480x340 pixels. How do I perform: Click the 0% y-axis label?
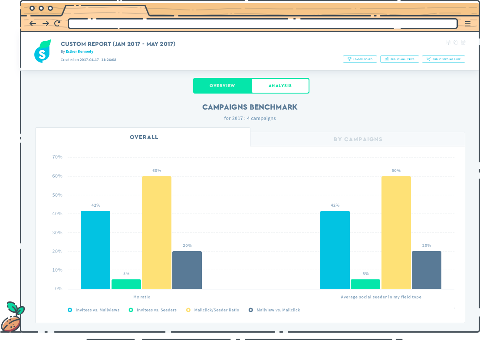click(x=59, y=289)
